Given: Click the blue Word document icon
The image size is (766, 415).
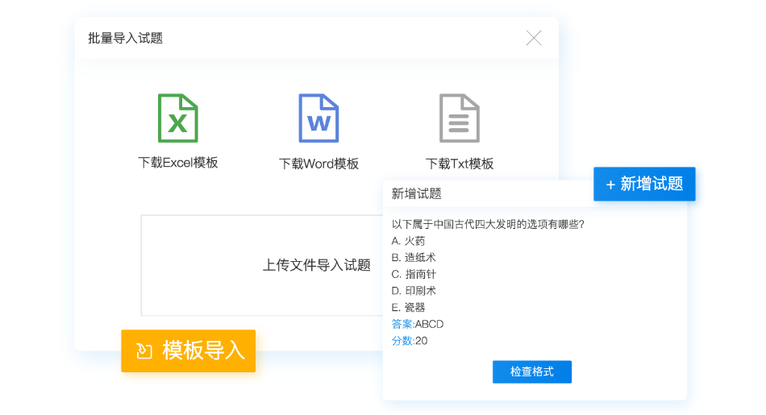Looking at the screenshot, I should tap(318, 118).
